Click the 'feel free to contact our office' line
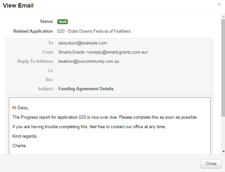Screen dimensions: 225x172 click(89, 127)
